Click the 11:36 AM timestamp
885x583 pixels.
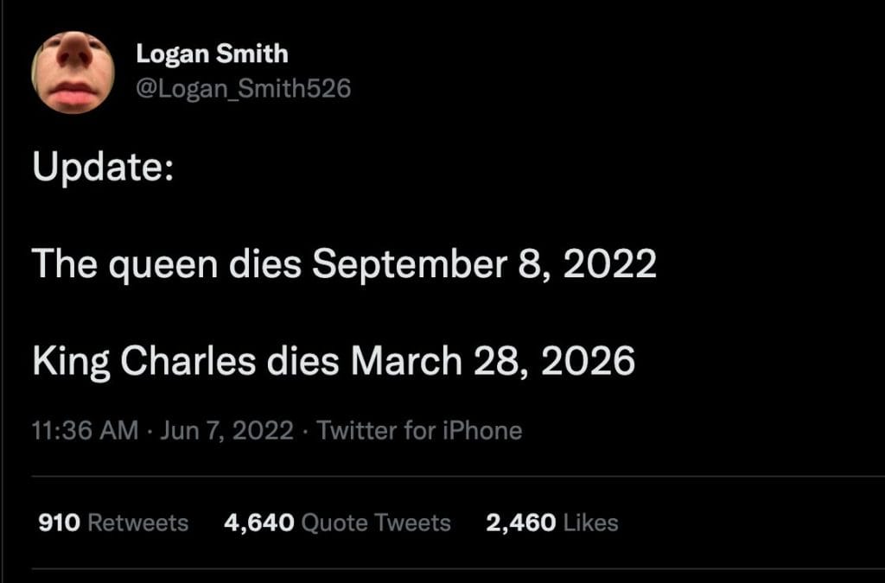(85, 430)
